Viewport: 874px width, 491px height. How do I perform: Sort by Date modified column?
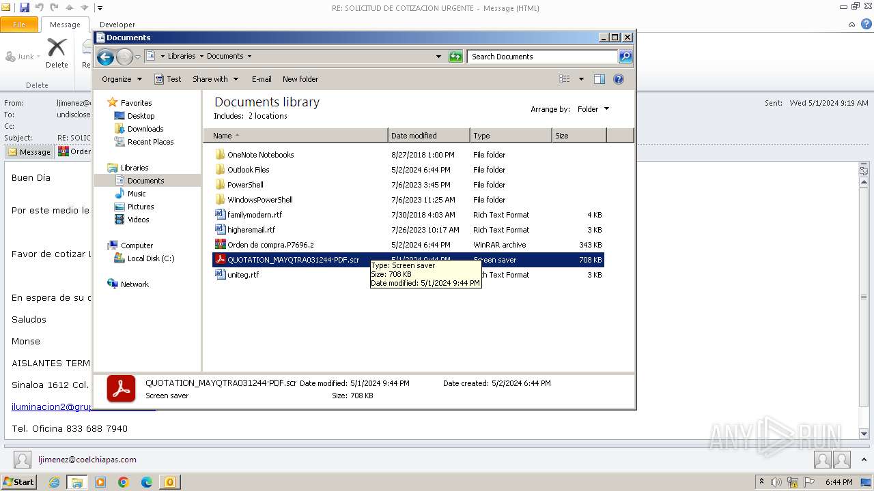point(429,136)
